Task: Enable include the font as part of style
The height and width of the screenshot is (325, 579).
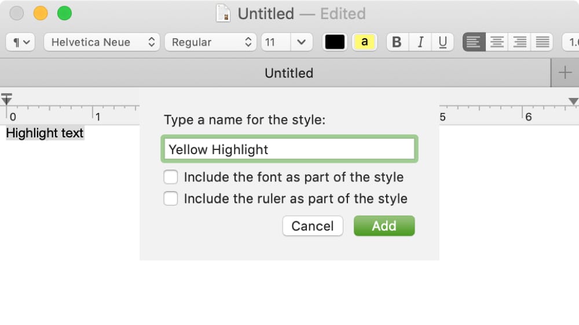Action: (171, 177)
